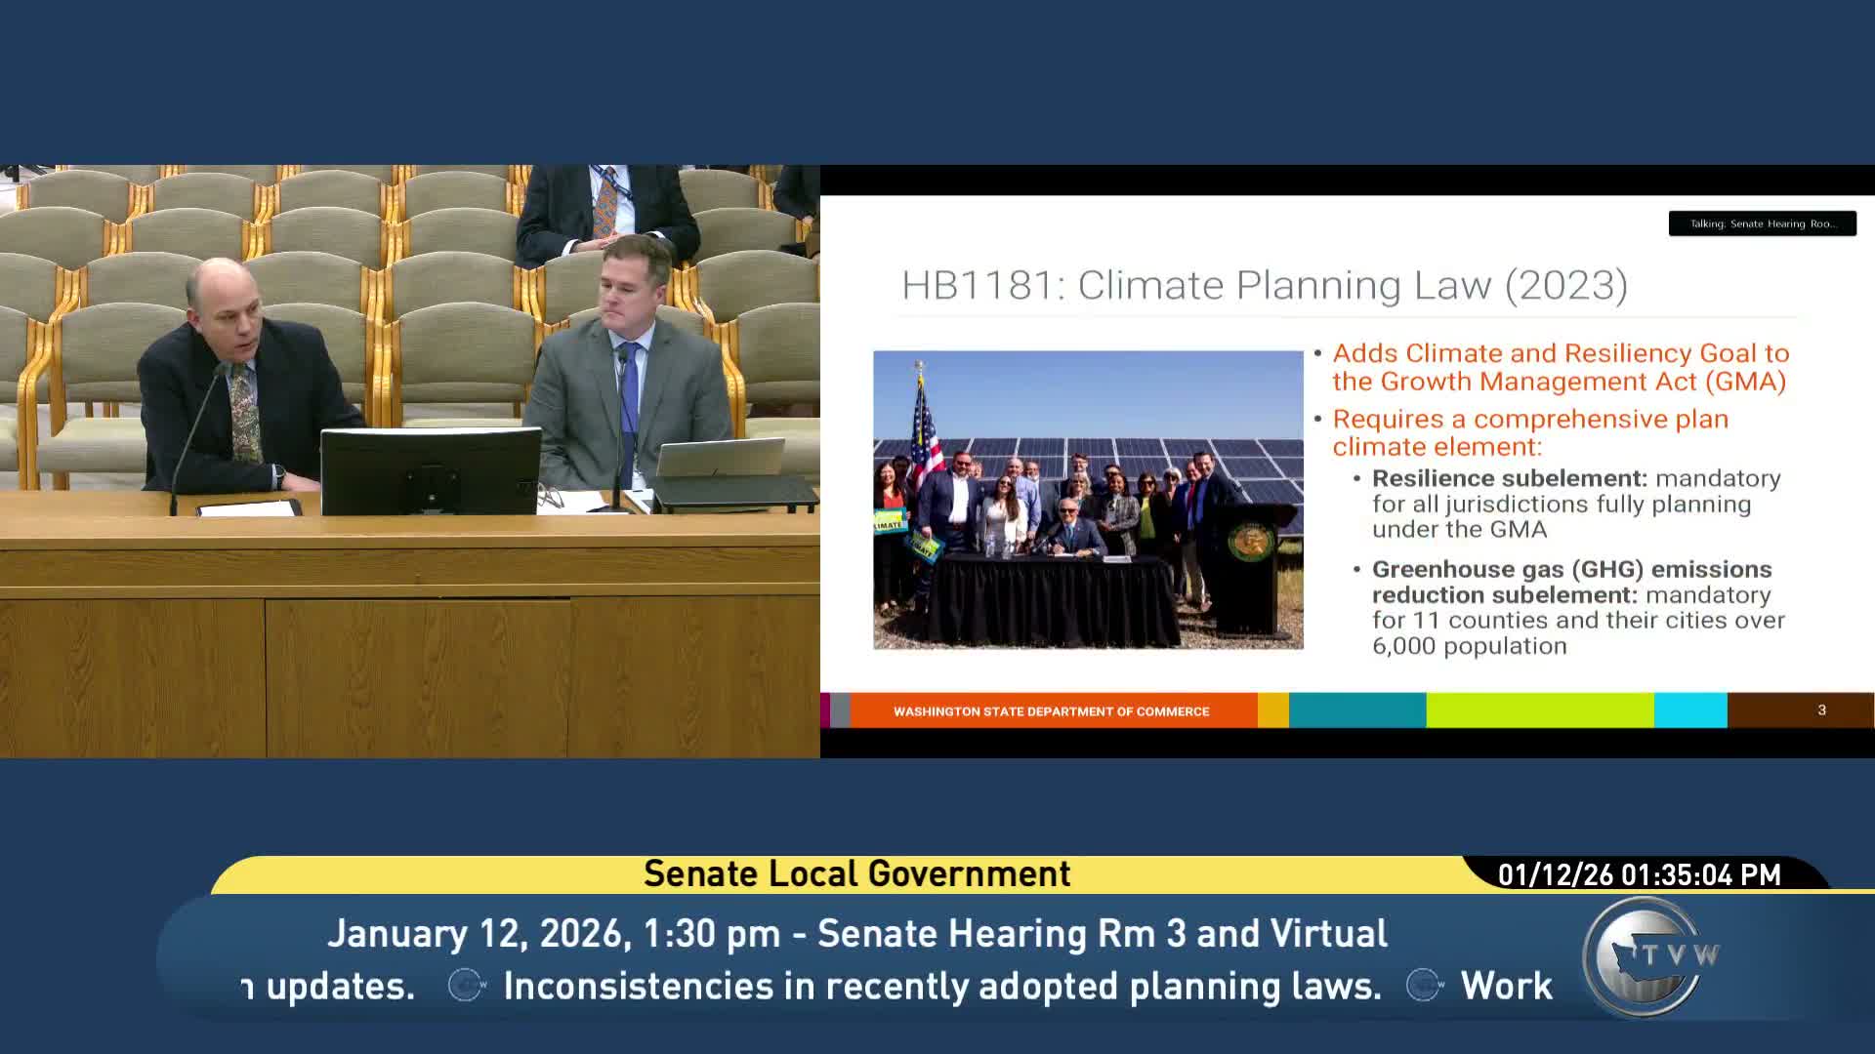The image size is (1875, 1054).
Task: Click the teal footer color block
Action: pyautogui.click(x=1356, y=710)
